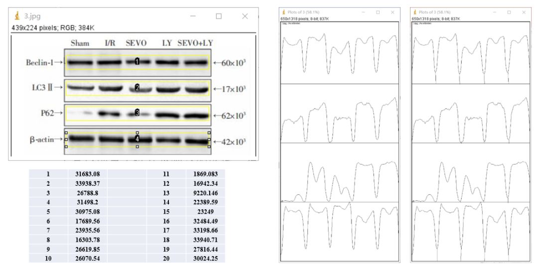
Task: Select the table cell with value 16942.34
Action: click(x=206, y=183)
